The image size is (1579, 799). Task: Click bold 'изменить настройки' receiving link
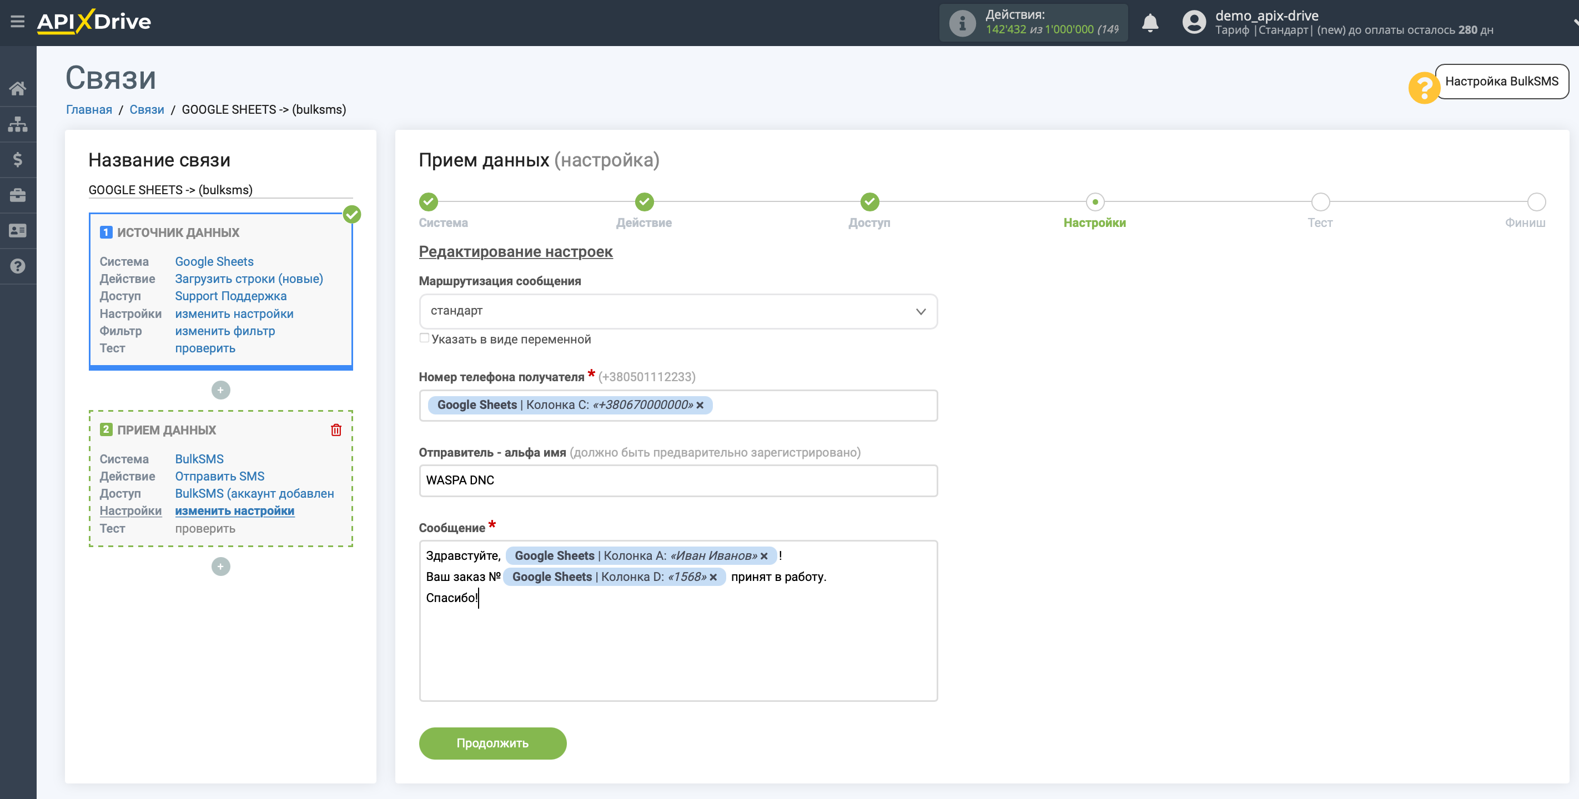tap(235, 511)
